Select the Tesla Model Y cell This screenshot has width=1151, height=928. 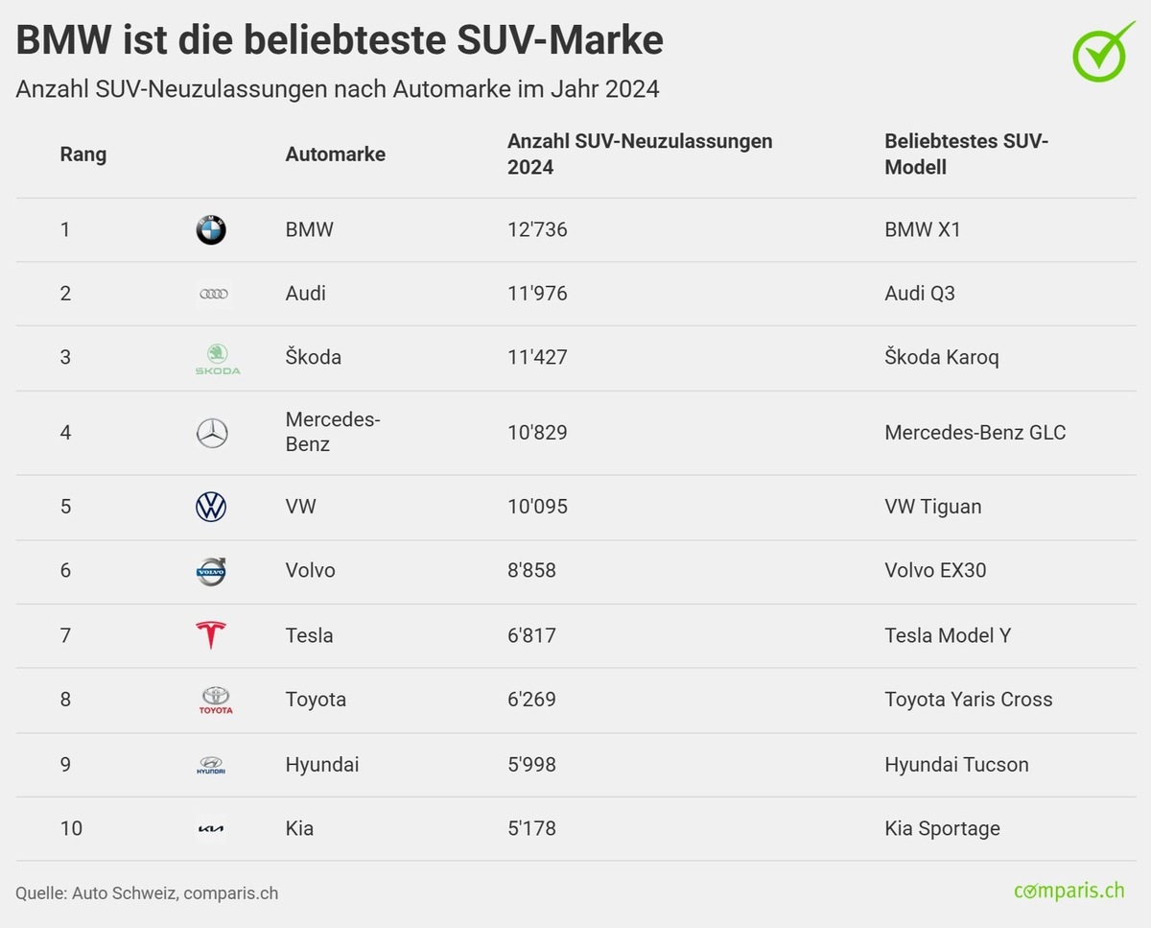[948, 635]
